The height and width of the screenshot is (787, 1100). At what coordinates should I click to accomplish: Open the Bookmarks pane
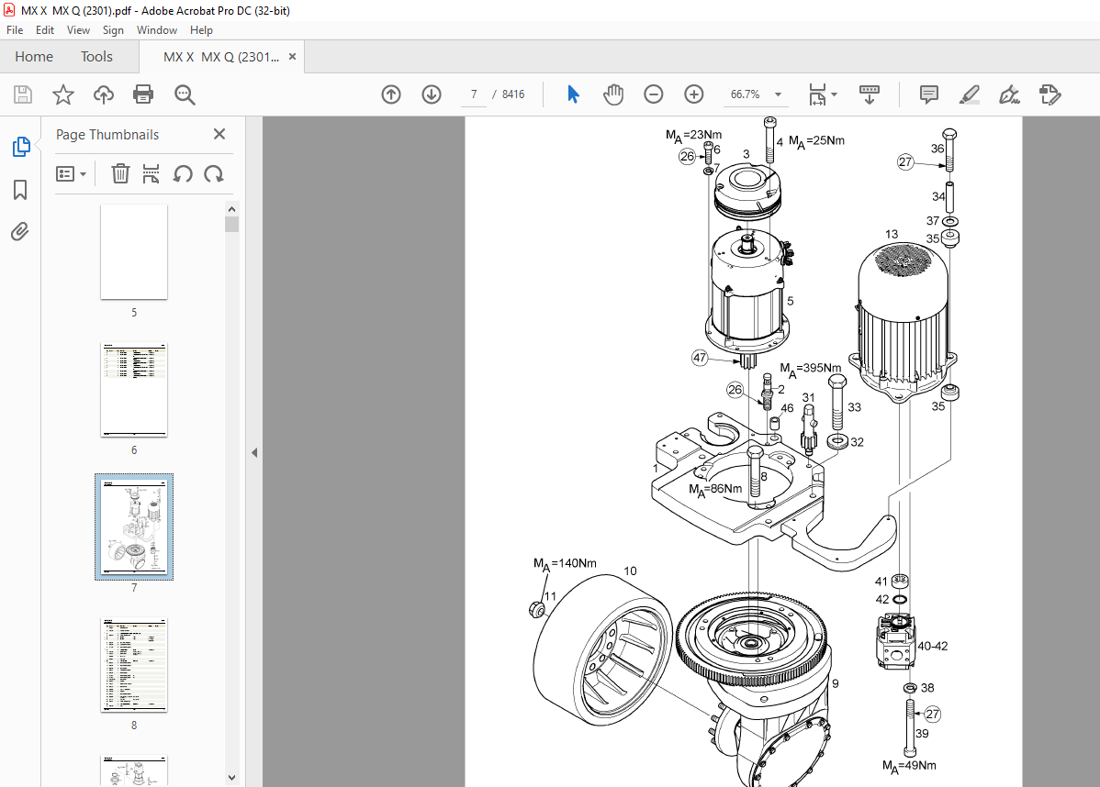pos(20,189)
